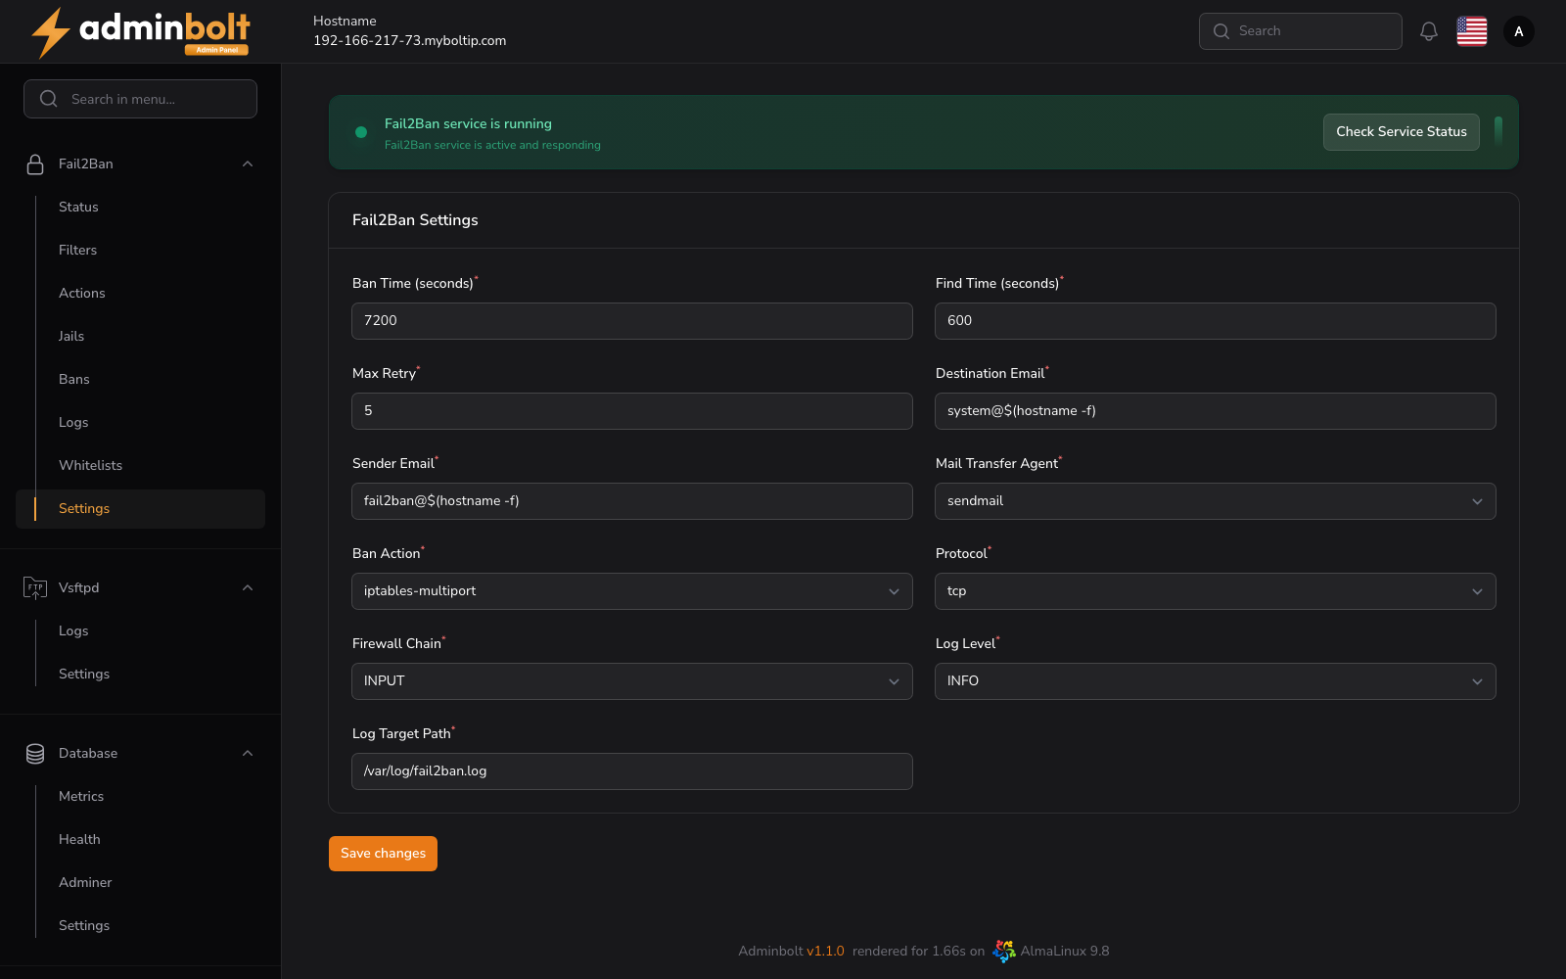Click the AlmaLinux logo in footer

[1004, 951]
